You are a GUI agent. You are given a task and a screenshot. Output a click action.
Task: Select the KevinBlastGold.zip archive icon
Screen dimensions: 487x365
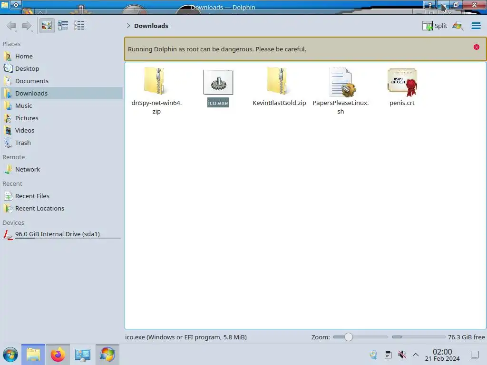pyautogui.click(x=279, y=81)
